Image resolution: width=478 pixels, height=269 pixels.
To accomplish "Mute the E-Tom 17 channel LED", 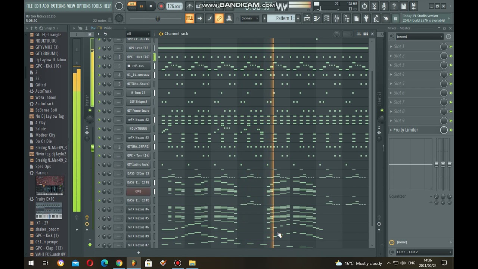I will pyautogui.click(x=99, y=93).
